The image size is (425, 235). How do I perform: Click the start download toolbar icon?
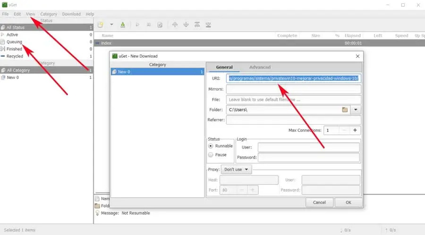(137, 25)
